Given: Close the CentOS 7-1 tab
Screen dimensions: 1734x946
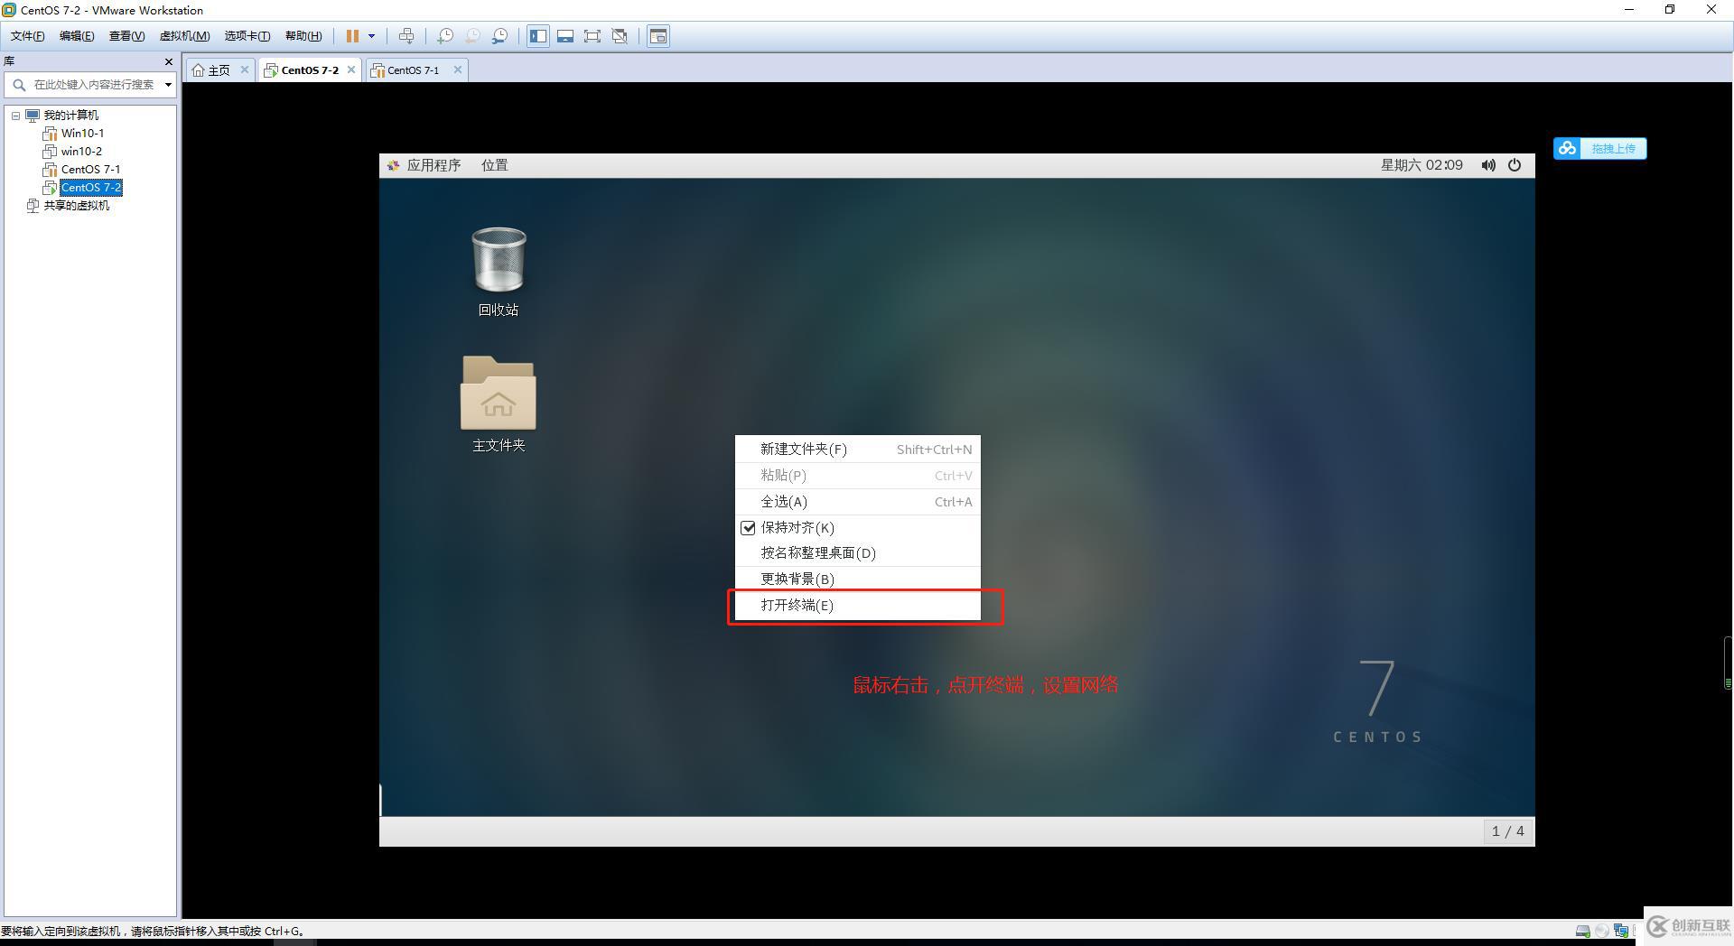Looking at the screenshot, I should [x=458, y=70].
